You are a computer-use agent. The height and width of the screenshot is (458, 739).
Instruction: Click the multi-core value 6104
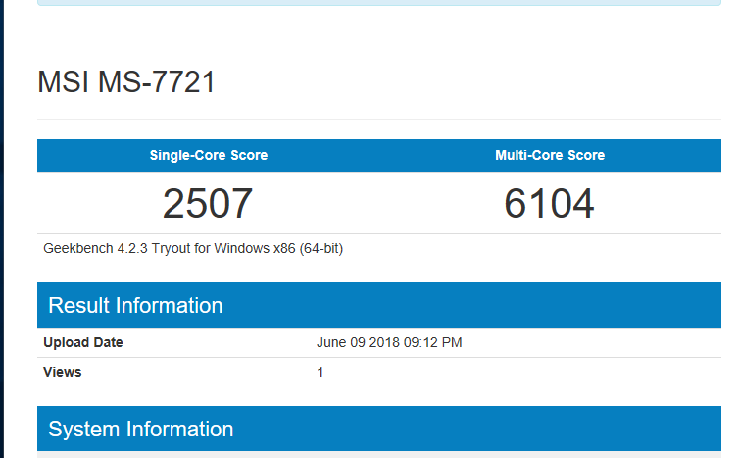549,203
